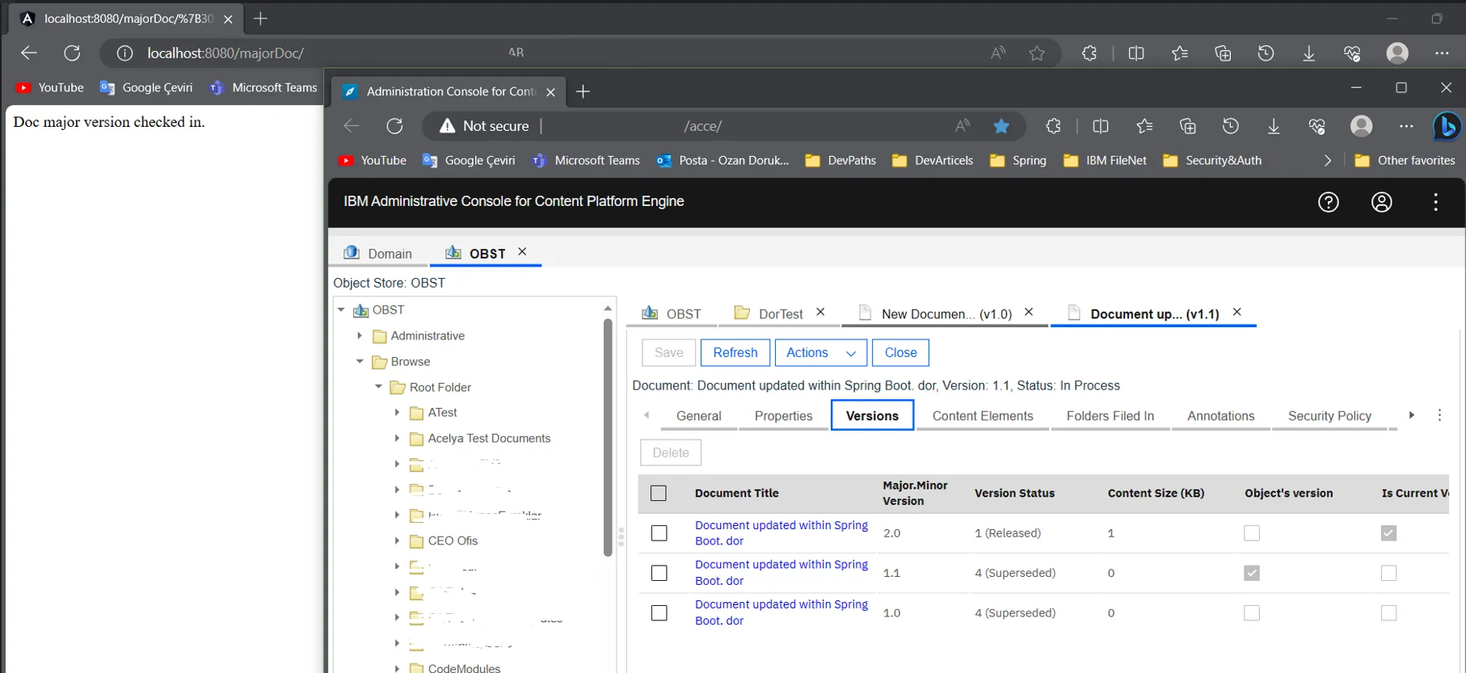Open the help icon in the IBM console header

coord(1329,202)
